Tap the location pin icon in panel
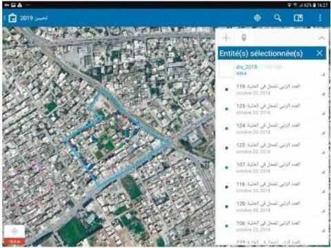331x248 pixels. point(244,38)
